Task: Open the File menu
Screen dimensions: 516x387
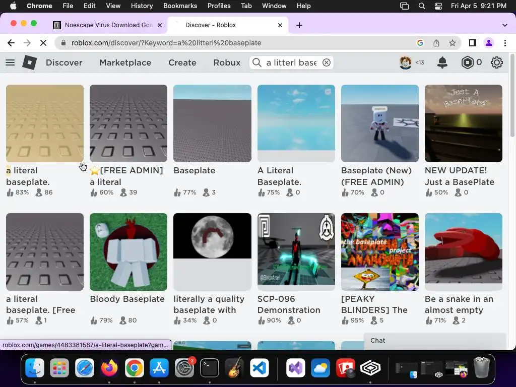Action: (x=68, y=6)
